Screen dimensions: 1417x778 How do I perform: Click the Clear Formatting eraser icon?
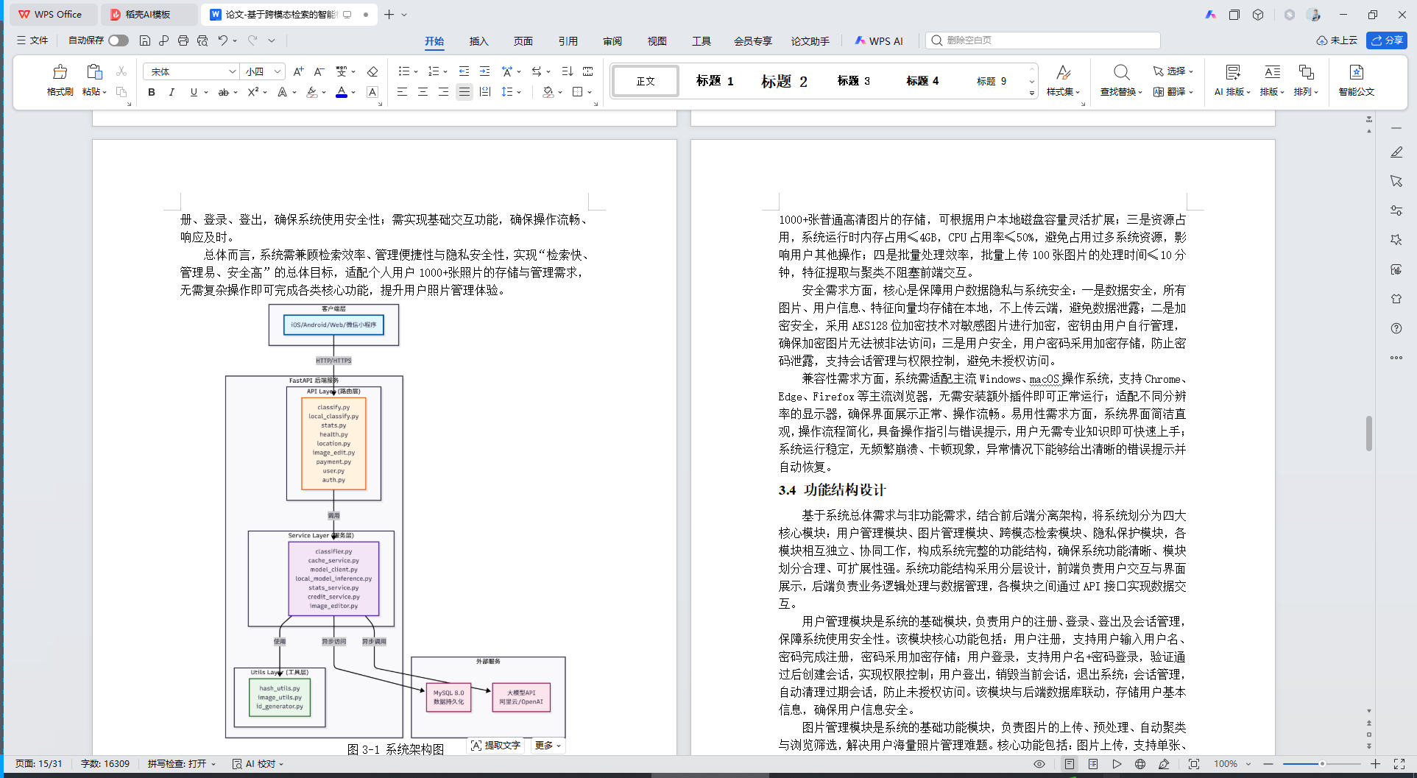(372, 71)
